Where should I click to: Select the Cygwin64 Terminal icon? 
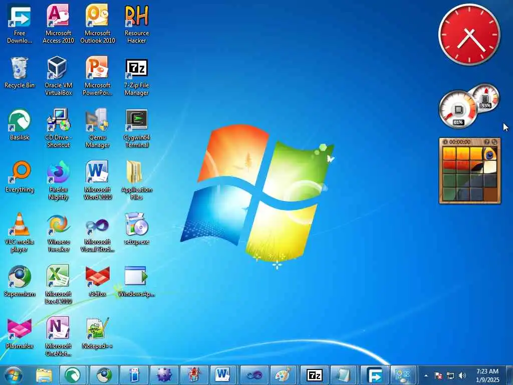pos(136,128)
